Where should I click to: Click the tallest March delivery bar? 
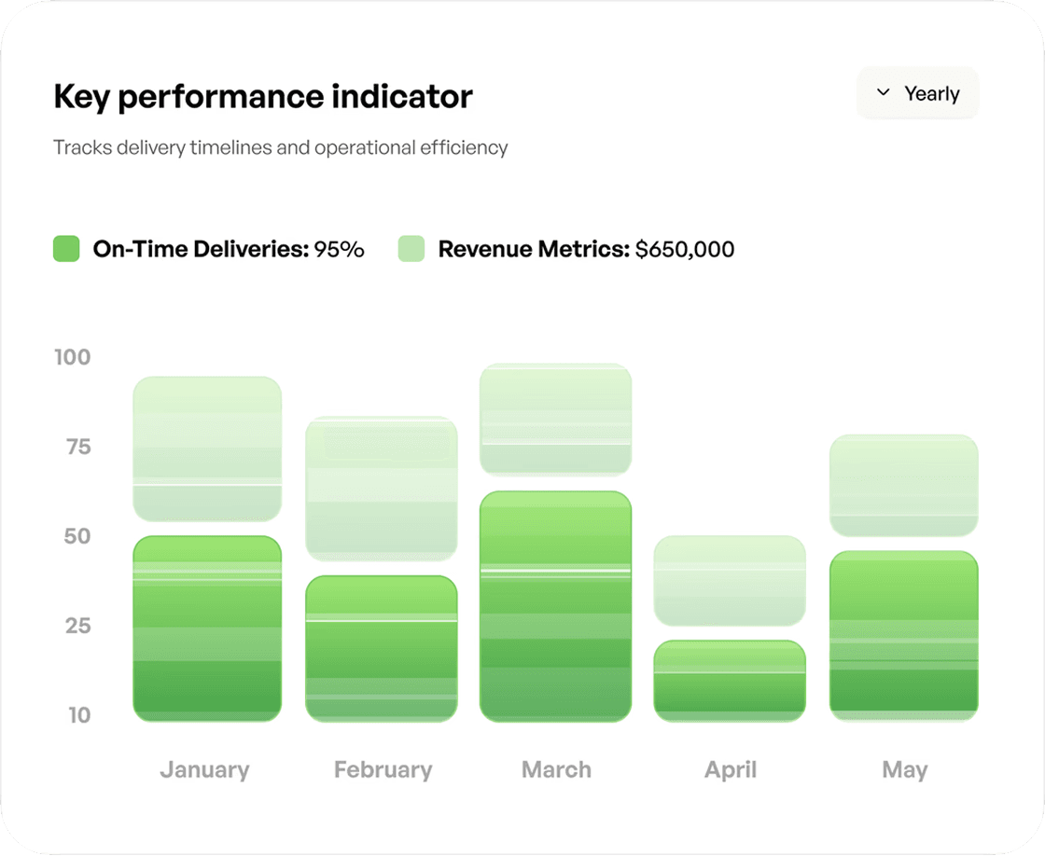point(555,606)
